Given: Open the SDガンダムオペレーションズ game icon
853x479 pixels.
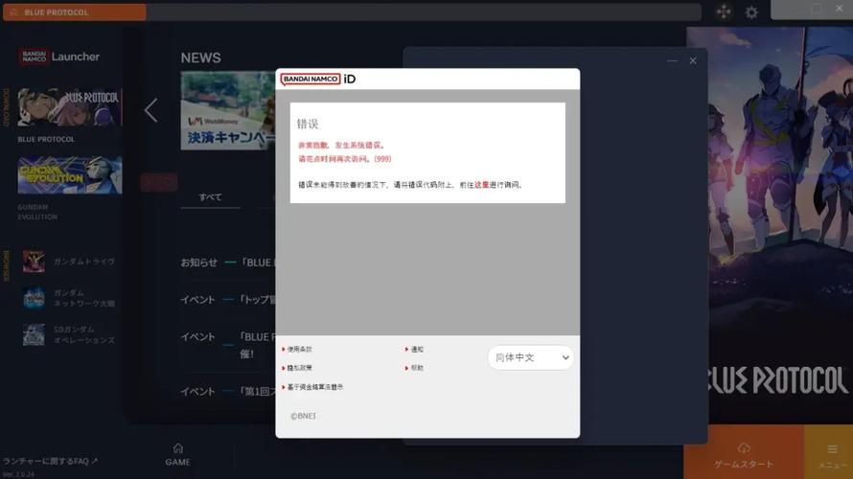Looking at the screenshot, I should pyautogui.click(x=34, y=334).
